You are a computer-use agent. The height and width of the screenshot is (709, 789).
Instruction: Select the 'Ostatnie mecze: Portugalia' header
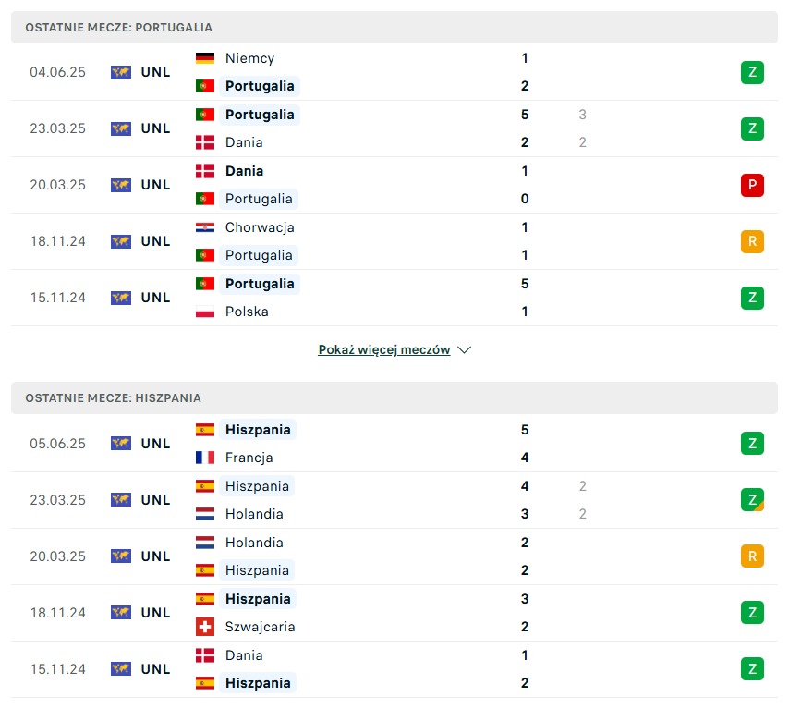(x=118, y=28)
